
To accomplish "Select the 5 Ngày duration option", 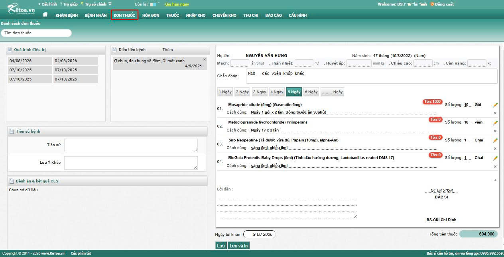I will tap(294, 92).
